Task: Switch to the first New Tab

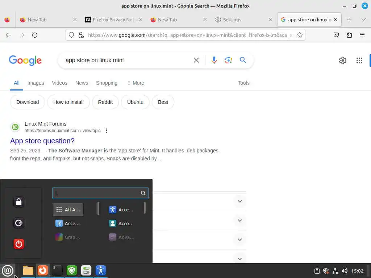Action: [x=48, y=20]
